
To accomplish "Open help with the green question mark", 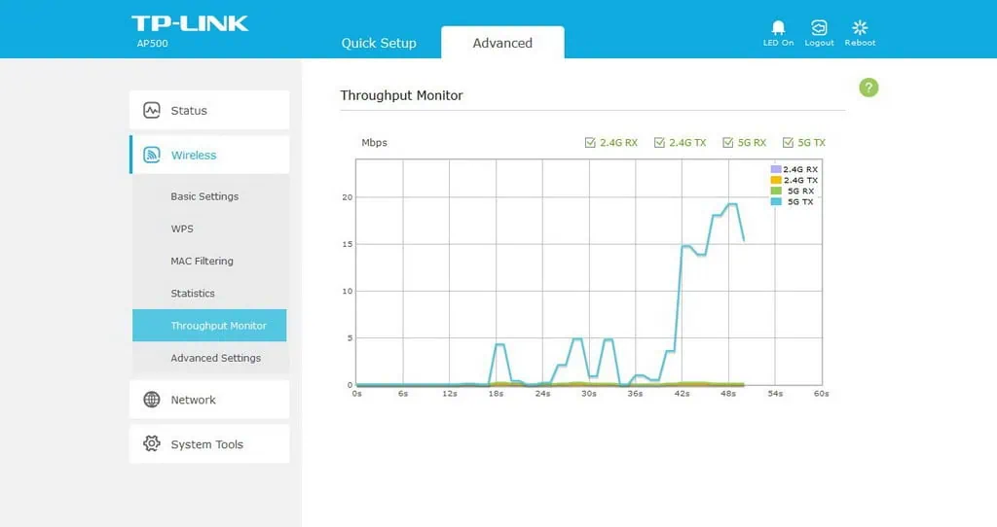I will (x=868, y=88).
